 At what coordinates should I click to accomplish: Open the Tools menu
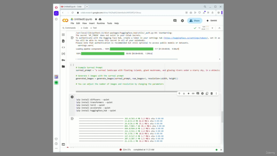pyautogui.click(x=110, y=23)
